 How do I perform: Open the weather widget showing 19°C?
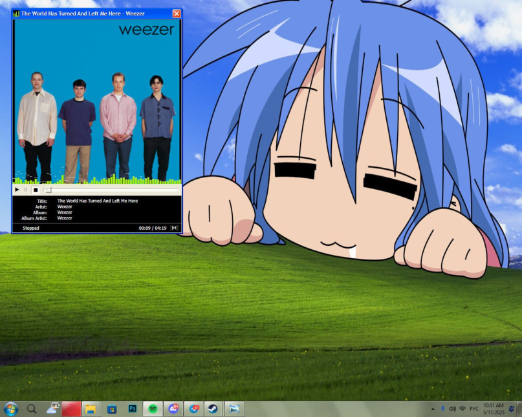click(52, 409)
